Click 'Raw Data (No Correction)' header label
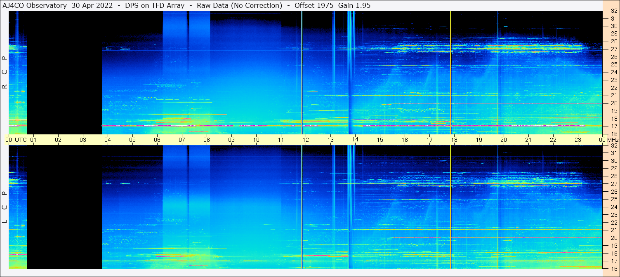Image resolution: width=620 pixels, height=277 pixels. (x=240, y=5)
